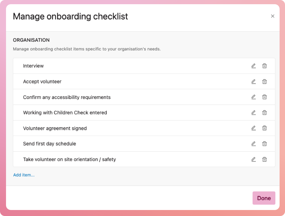Viewport: 285px width, 216px height.
Task: Delete the Interview checklist item
Action: click(265, 66)
